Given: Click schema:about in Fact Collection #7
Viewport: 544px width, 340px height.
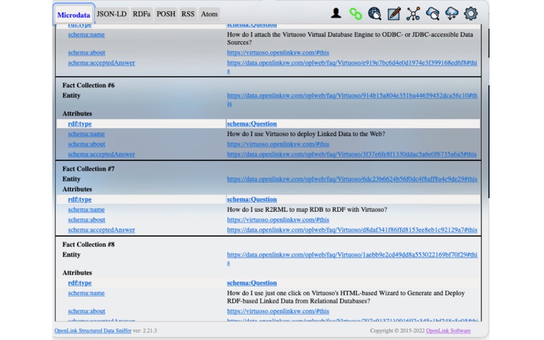Looking at the screenshot, I should 86,220.
